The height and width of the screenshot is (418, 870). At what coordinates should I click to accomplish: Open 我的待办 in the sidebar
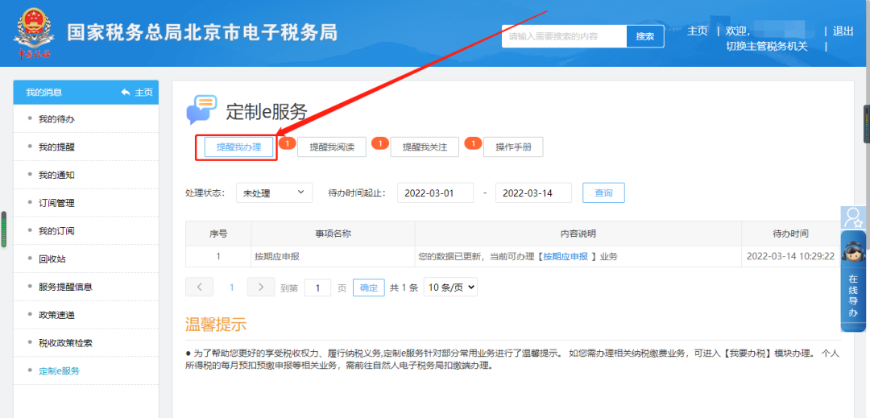[56, 119]
